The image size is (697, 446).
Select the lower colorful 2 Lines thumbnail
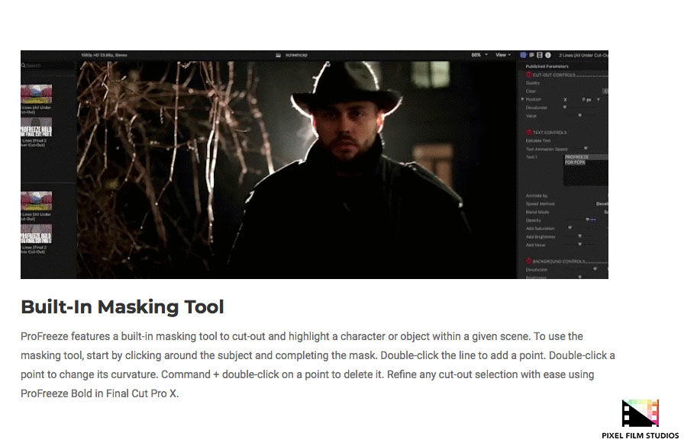(x=37, y=201)
